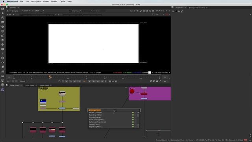Switch to the Dope Sheet tab
Screen dimensions: 252x142
click(44, 86)
